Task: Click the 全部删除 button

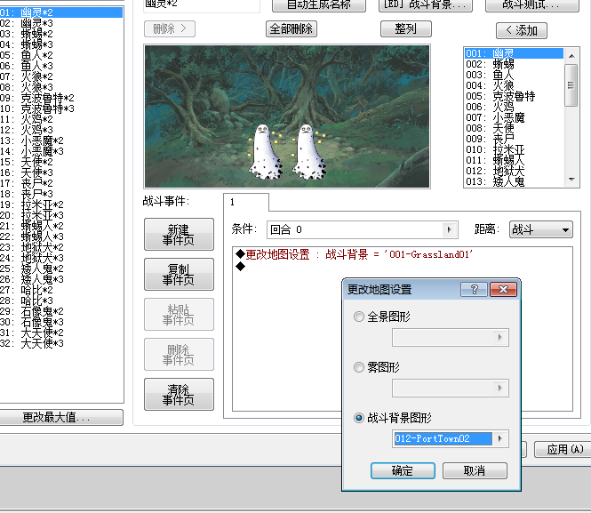Action: click(292, 29)
